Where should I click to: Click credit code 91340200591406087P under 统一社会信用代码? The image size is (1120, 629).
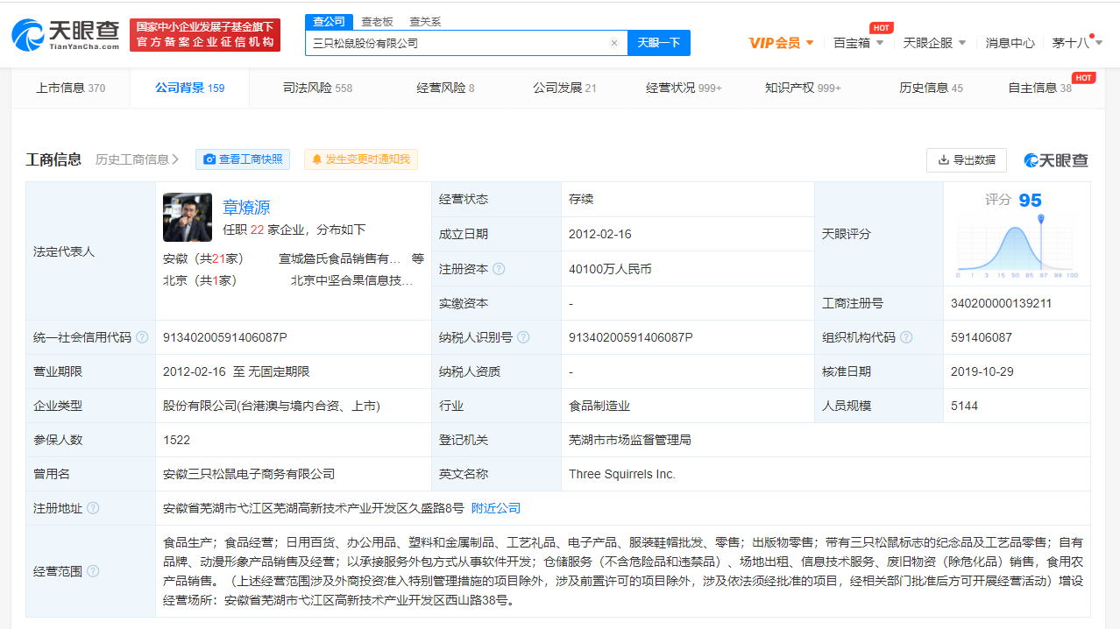tap(225, 337)
